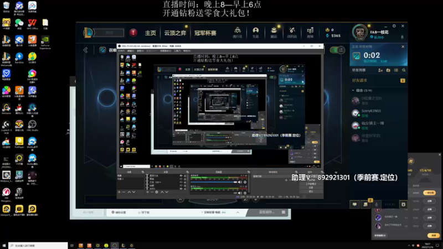
Task: Open the 好友请求 friend requests row
Action: [378, 80]
